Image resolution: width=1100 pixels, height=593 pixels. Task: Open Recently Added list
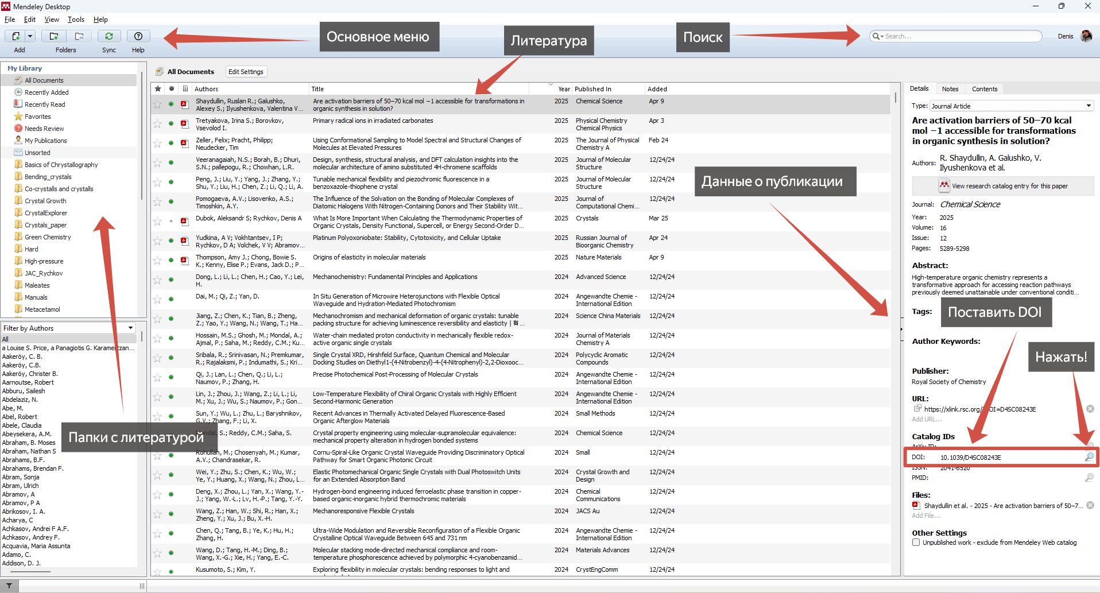tap(47, 92)
